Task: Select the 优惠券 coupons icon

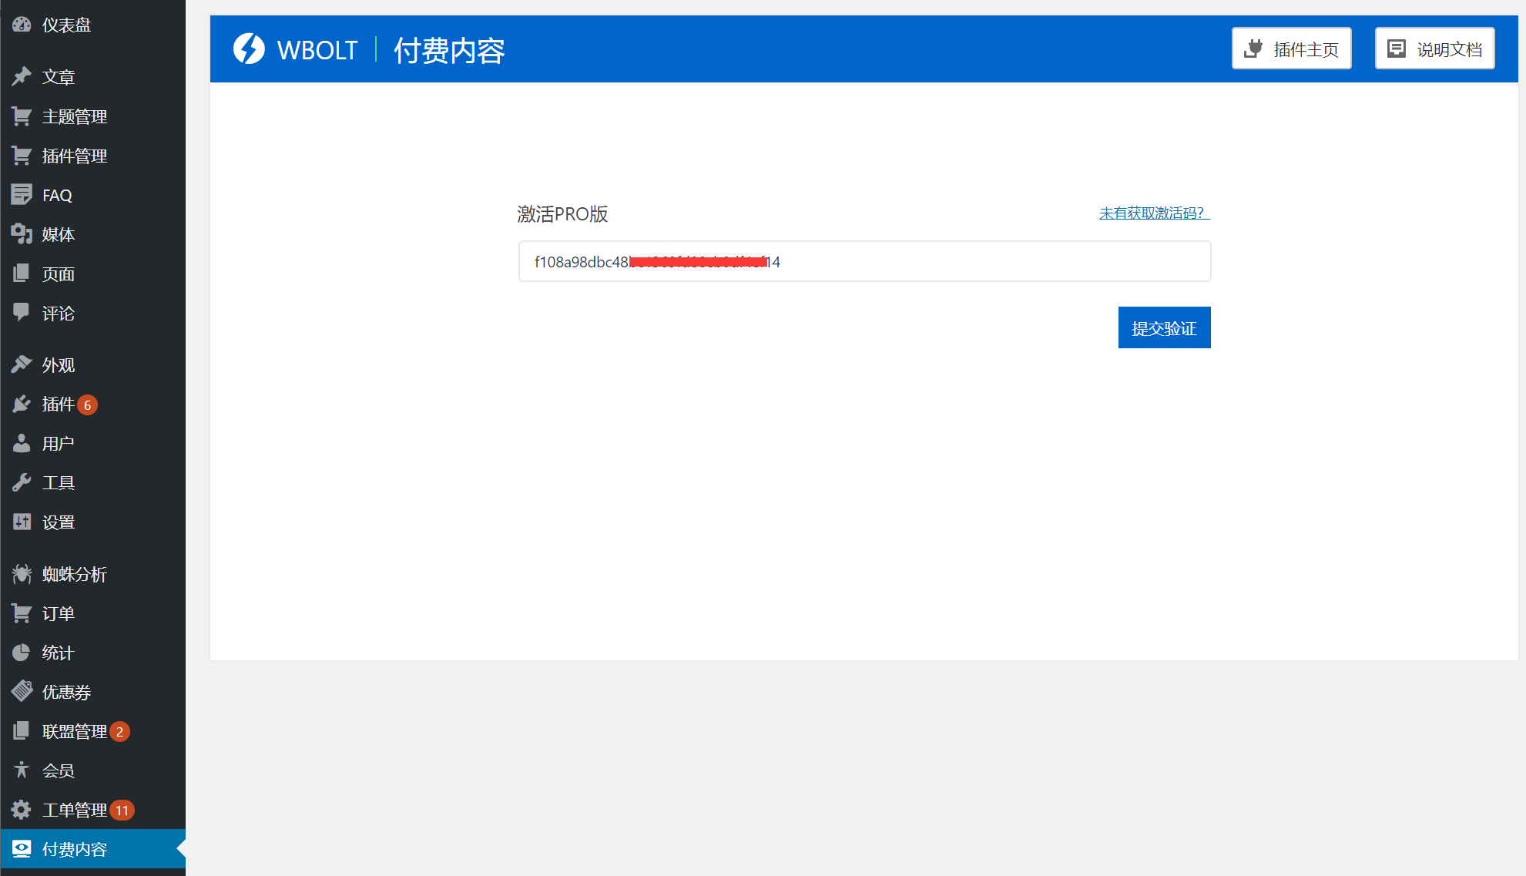Action: pos(21,692)
